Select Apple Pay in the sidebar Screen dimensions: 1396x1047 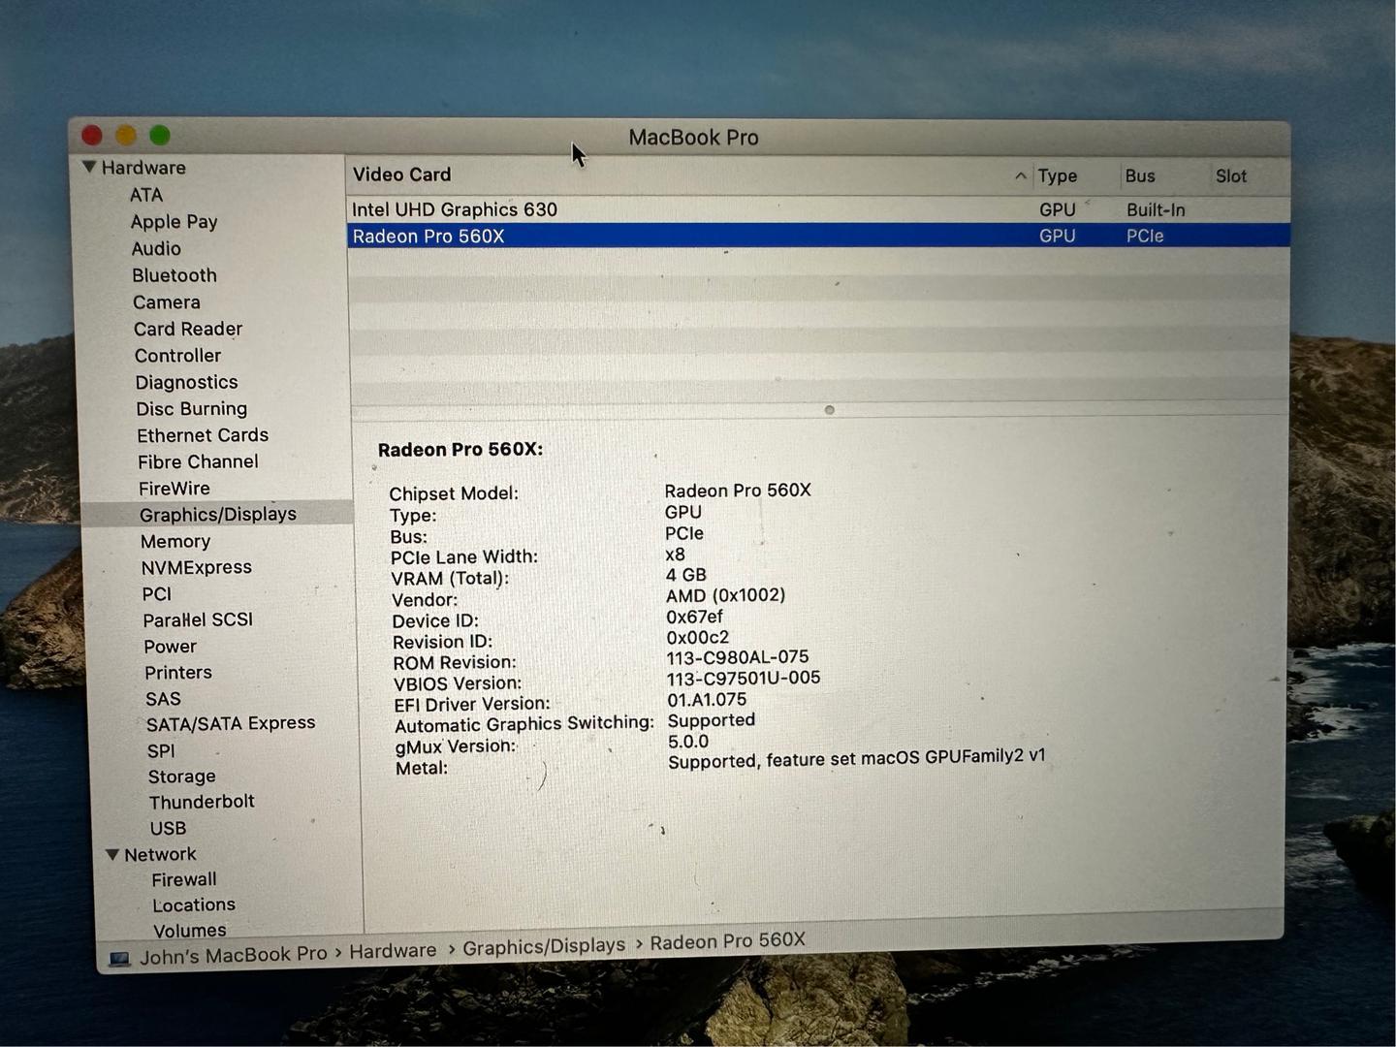tap(174, 222)
